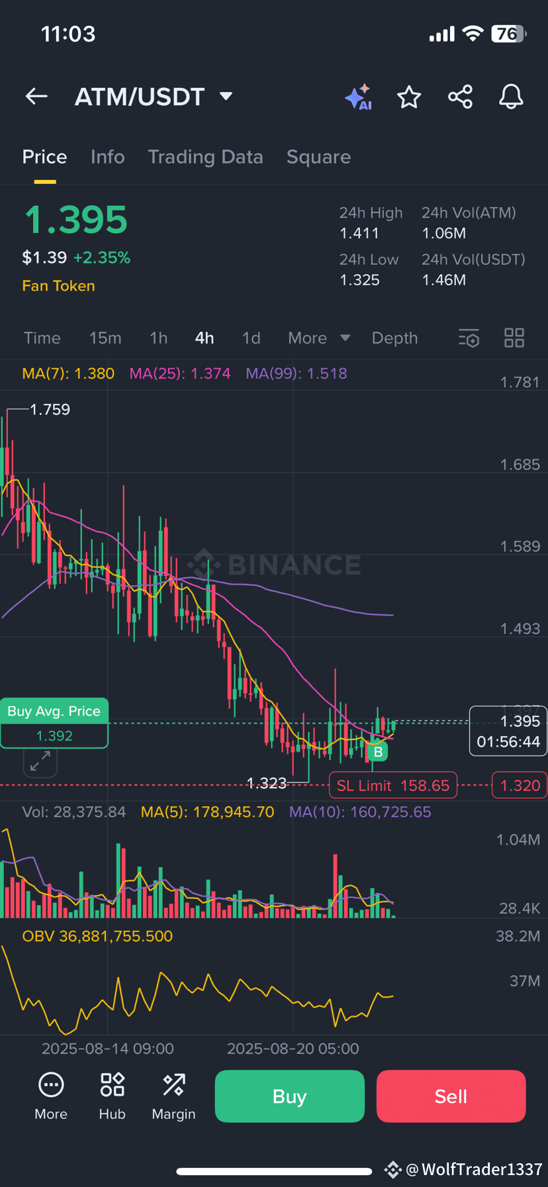Tap the battery indicator showing 76
Viewport: 548px width, 1187px height.
[508, 34]
